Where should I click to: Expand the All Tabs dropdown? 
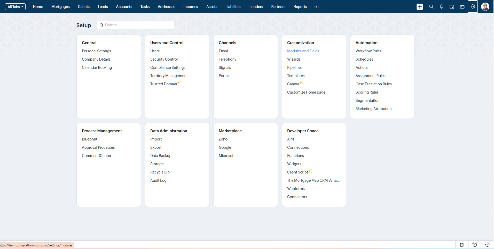click(x=15, y=7)
